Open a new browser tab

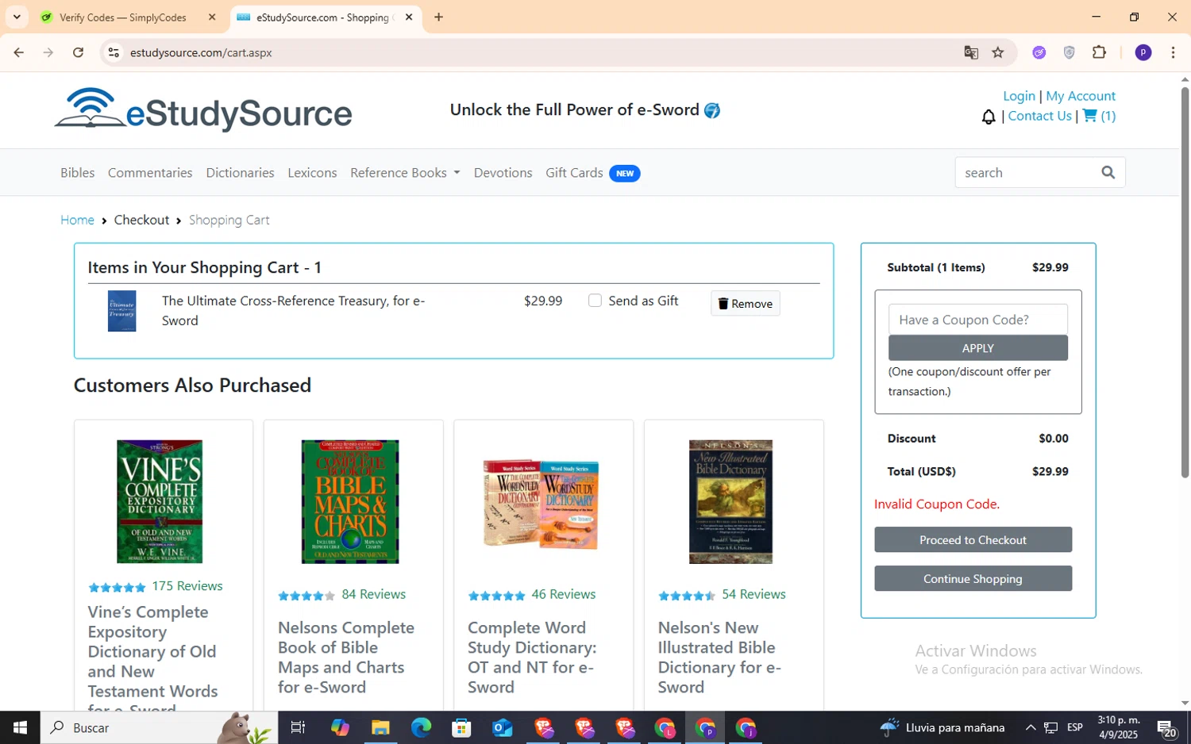click(438, 17)
